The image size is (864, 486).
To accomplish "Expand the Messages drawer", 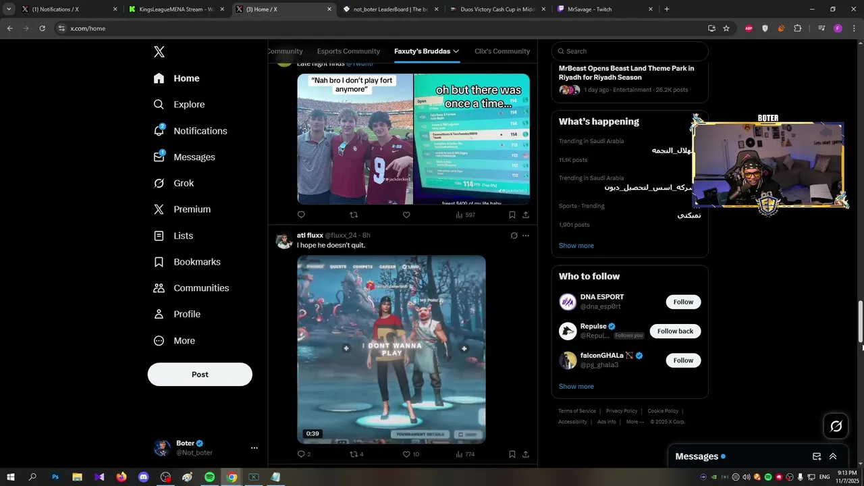I will [833, 456].
